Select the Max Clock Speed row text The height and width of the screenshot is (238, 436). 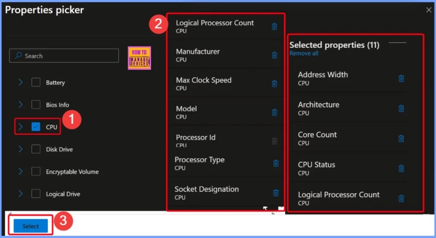(x=204, y=80)
